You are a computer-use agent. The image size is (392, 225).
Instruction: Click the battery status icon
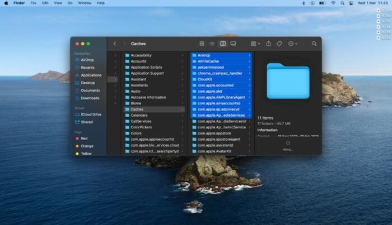[322, 3]
